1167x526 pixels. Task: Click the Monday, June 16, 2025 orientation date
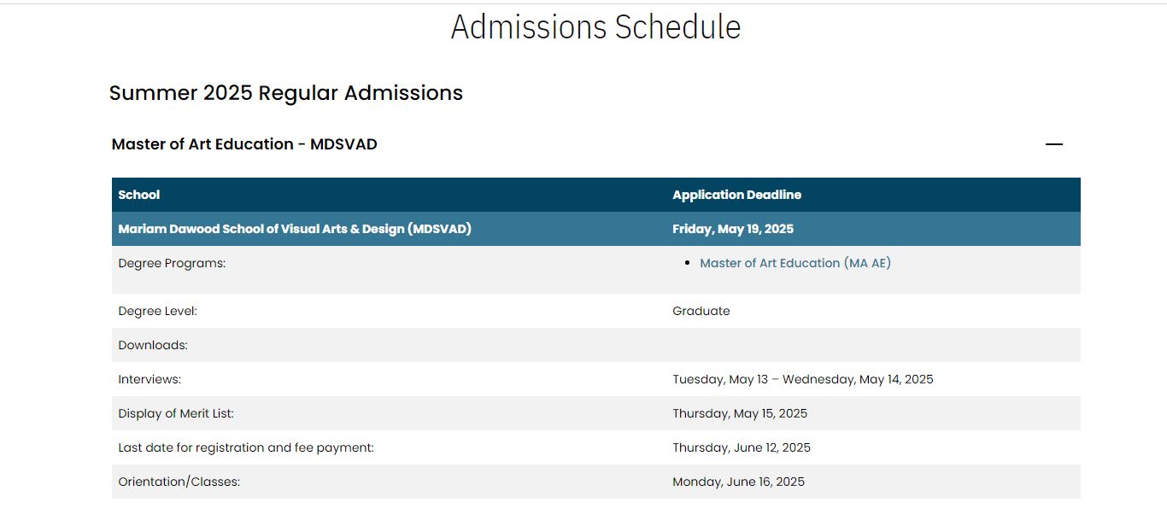[739, 482]
